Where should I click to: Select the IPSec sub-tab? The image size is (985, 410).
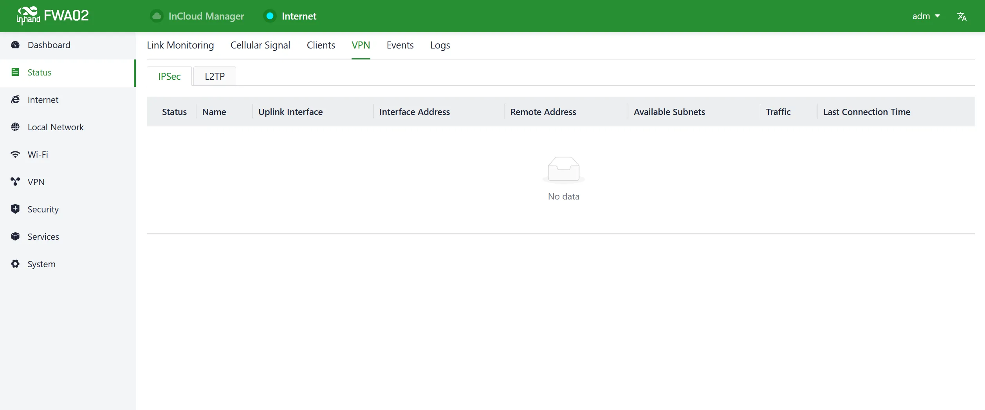(170, 76)
